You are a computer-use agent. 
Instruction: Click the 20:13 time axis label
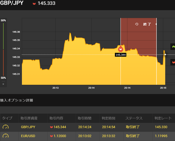point(55,88)
